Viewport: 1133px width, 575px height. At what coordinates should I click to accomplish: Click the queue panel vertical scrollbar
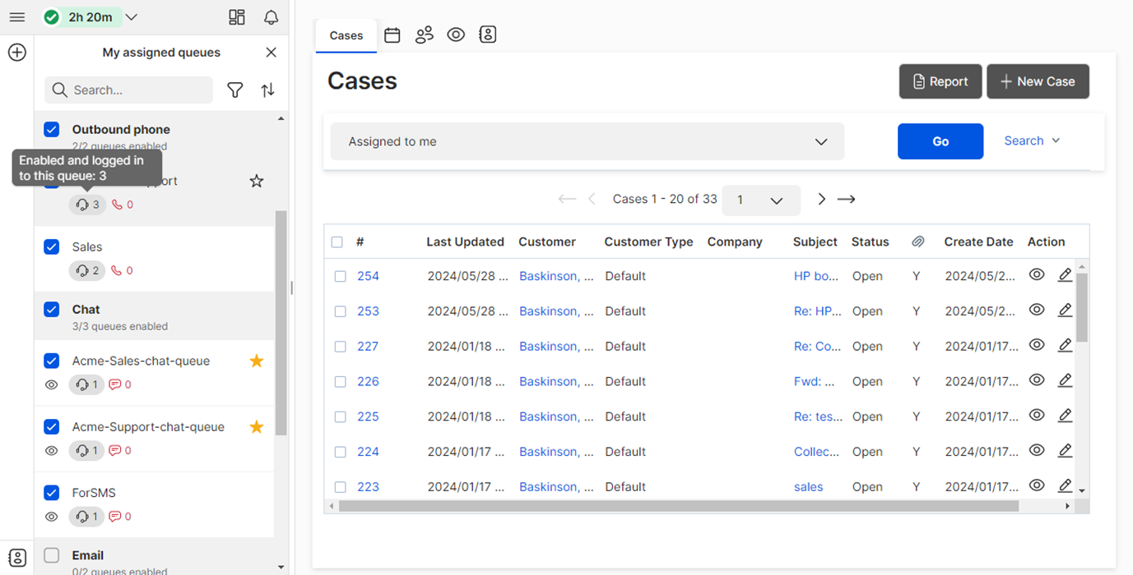(281, 323)
